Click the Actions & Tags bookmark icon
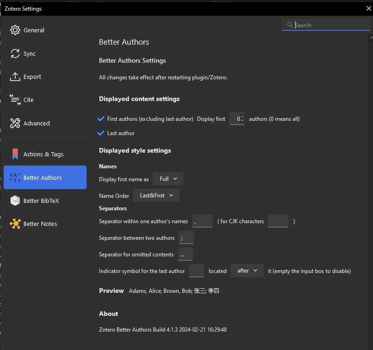The width and height of the screenshot is (373, 350). coord(15,154)
